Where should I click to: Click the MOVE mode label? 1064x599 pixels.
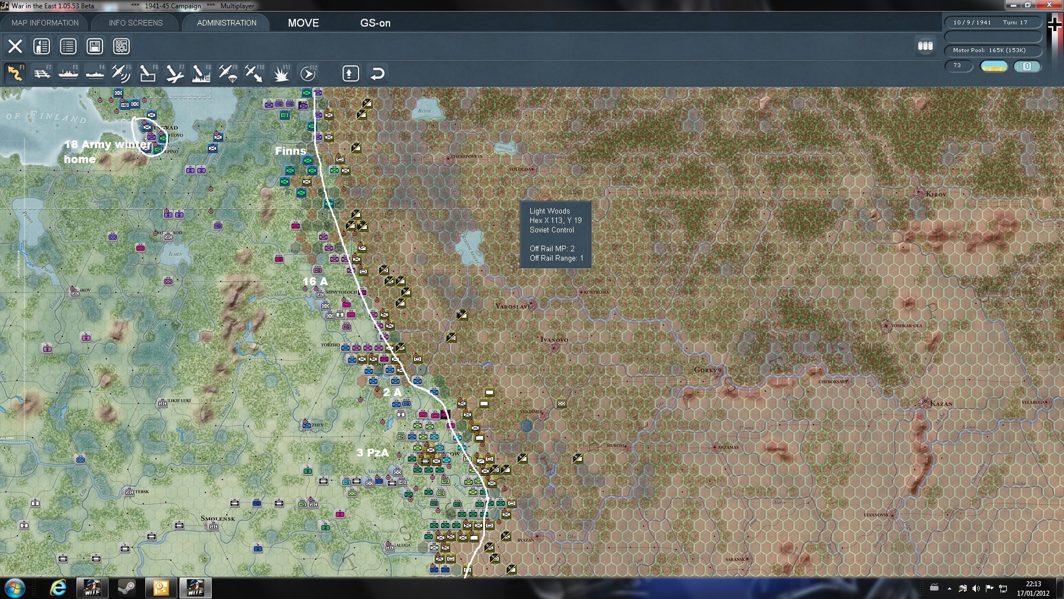point(303,23)
